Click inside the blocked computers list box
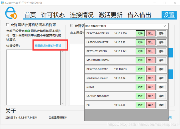The image size is (180, 129). [33, 77]
